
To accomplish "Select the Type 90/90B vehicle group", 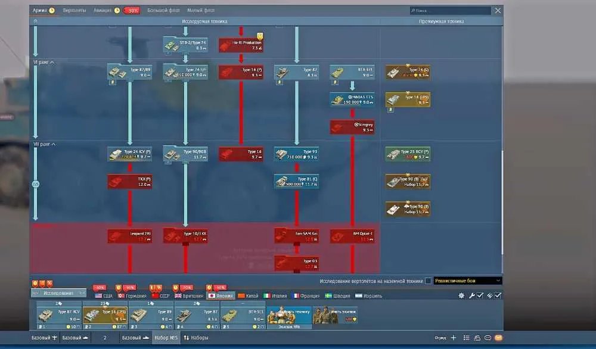I will pos(185,154).
